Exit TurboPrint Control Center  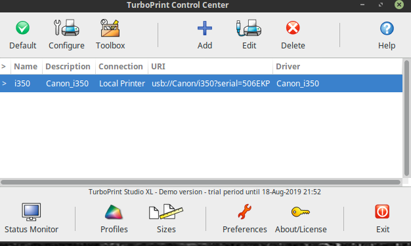pos(383,219)
